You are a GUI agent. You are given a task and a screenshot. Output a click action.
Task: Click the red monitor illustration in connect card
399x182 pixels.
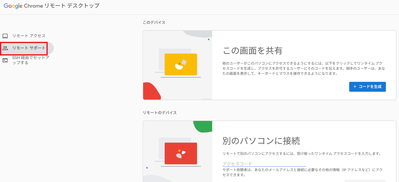coord(181,153)
